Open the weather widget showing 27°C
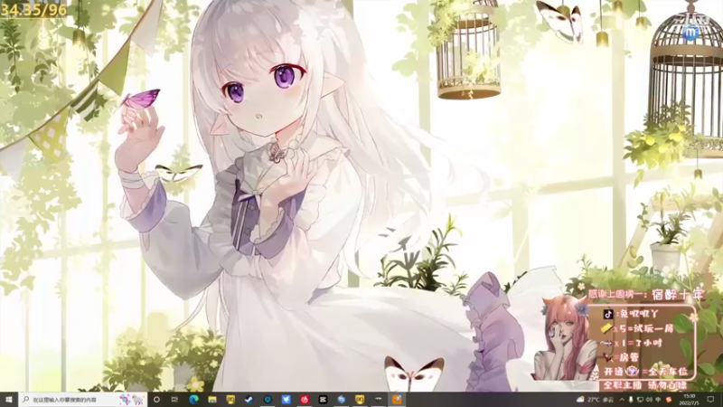 (595, 400)
